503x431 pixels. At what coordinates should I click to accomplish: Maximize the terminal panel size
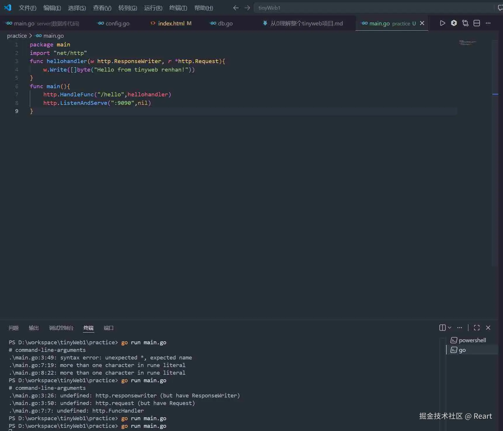477,328
